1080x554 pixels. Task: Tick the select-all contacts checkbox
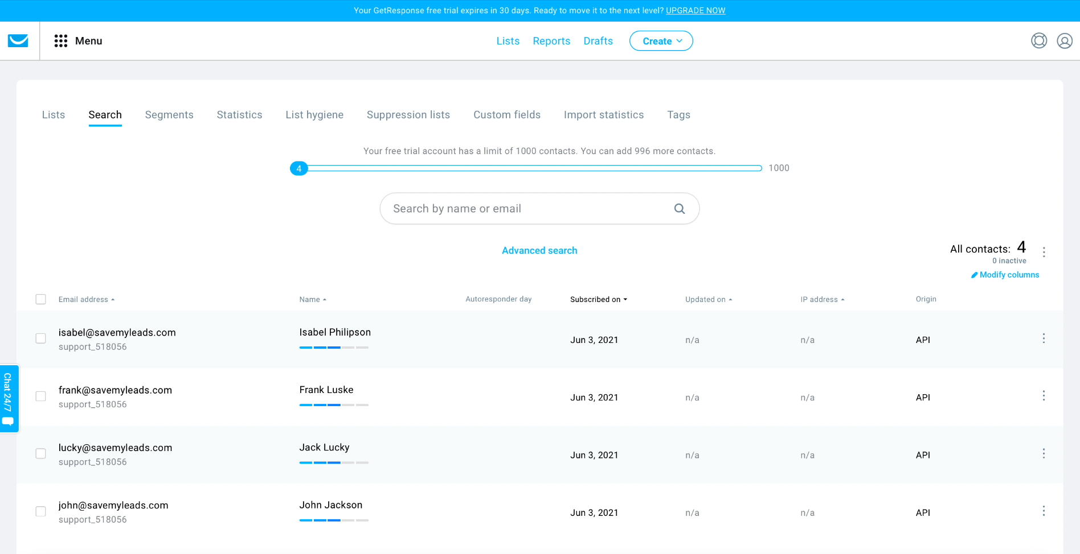point(41,299)
